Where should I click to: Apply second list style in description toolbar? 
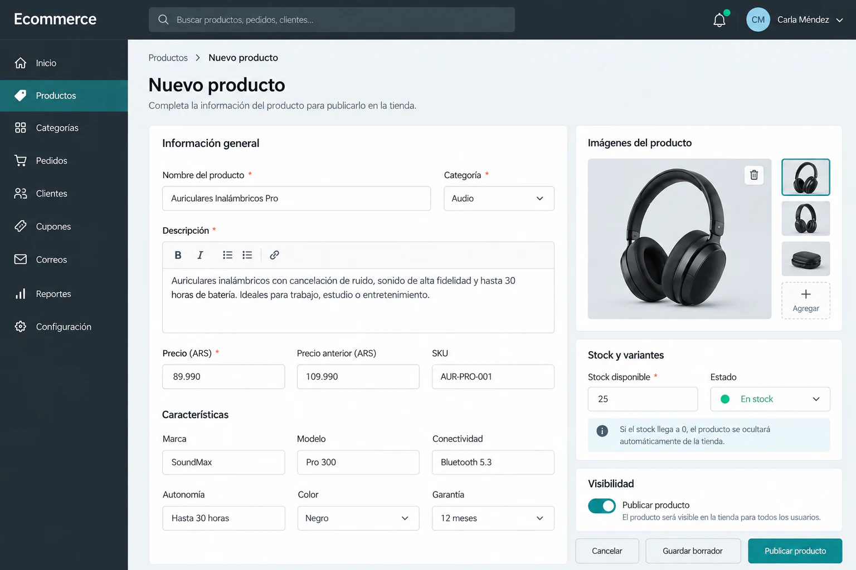[247, 255]
